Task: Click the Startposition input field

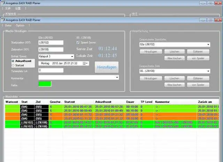Action: 51,43
